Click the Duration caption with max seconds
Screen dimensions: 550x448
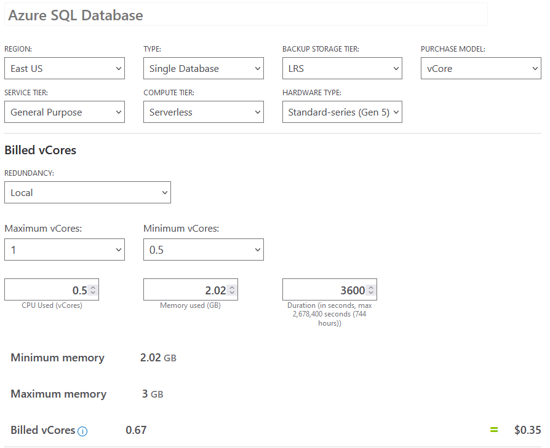click(330, 314)
